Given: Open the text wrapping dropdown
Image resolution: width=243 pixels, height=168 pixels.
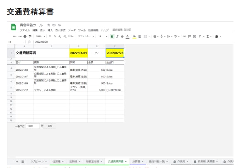Looking at the screenshot, I should coord(170,36).
